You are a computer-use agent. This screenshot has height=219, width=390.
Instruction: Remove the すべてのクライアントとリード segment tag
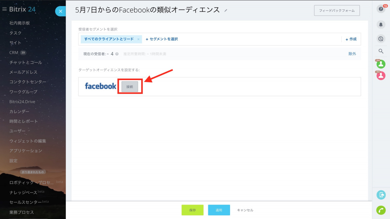pos(138,39)
